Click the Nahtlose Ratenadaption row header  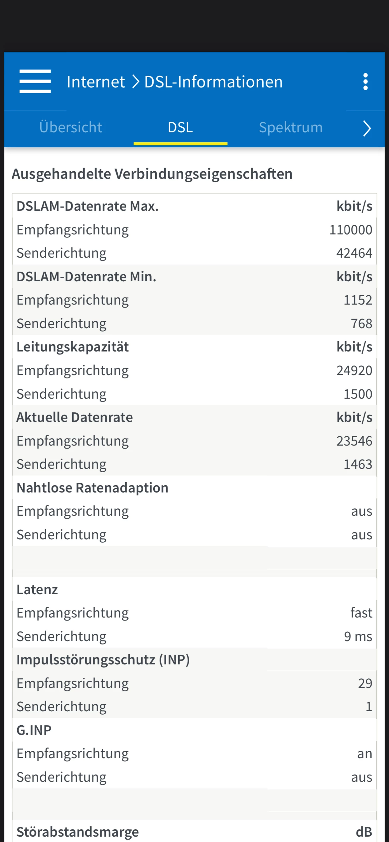(92, 488)
